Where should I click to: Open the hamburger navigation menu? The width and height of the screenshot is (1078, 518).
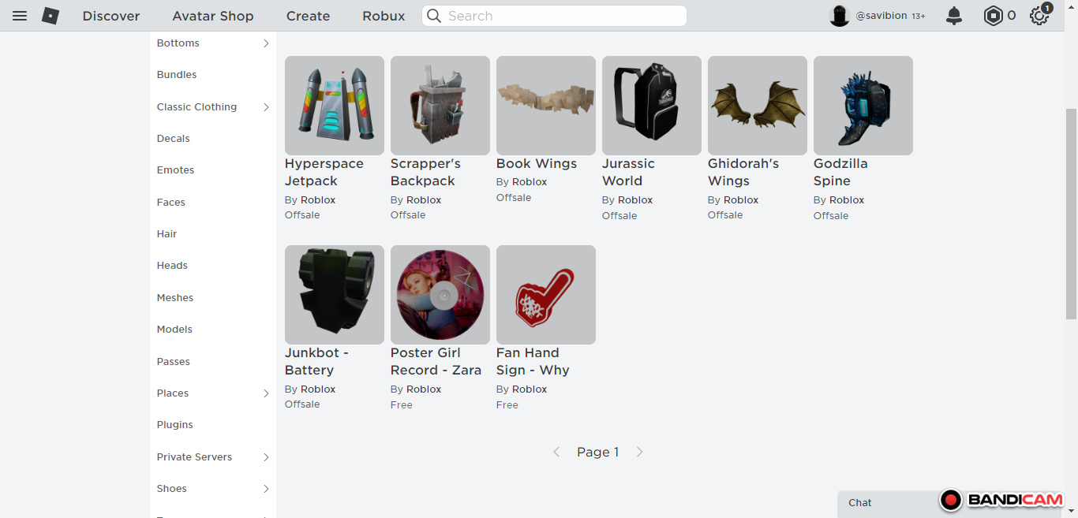20,16
